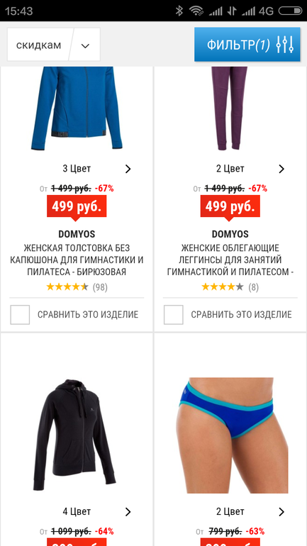Expand 4 Цвет arrow under black hoodie
307x546 pixels.
point(128,511)
